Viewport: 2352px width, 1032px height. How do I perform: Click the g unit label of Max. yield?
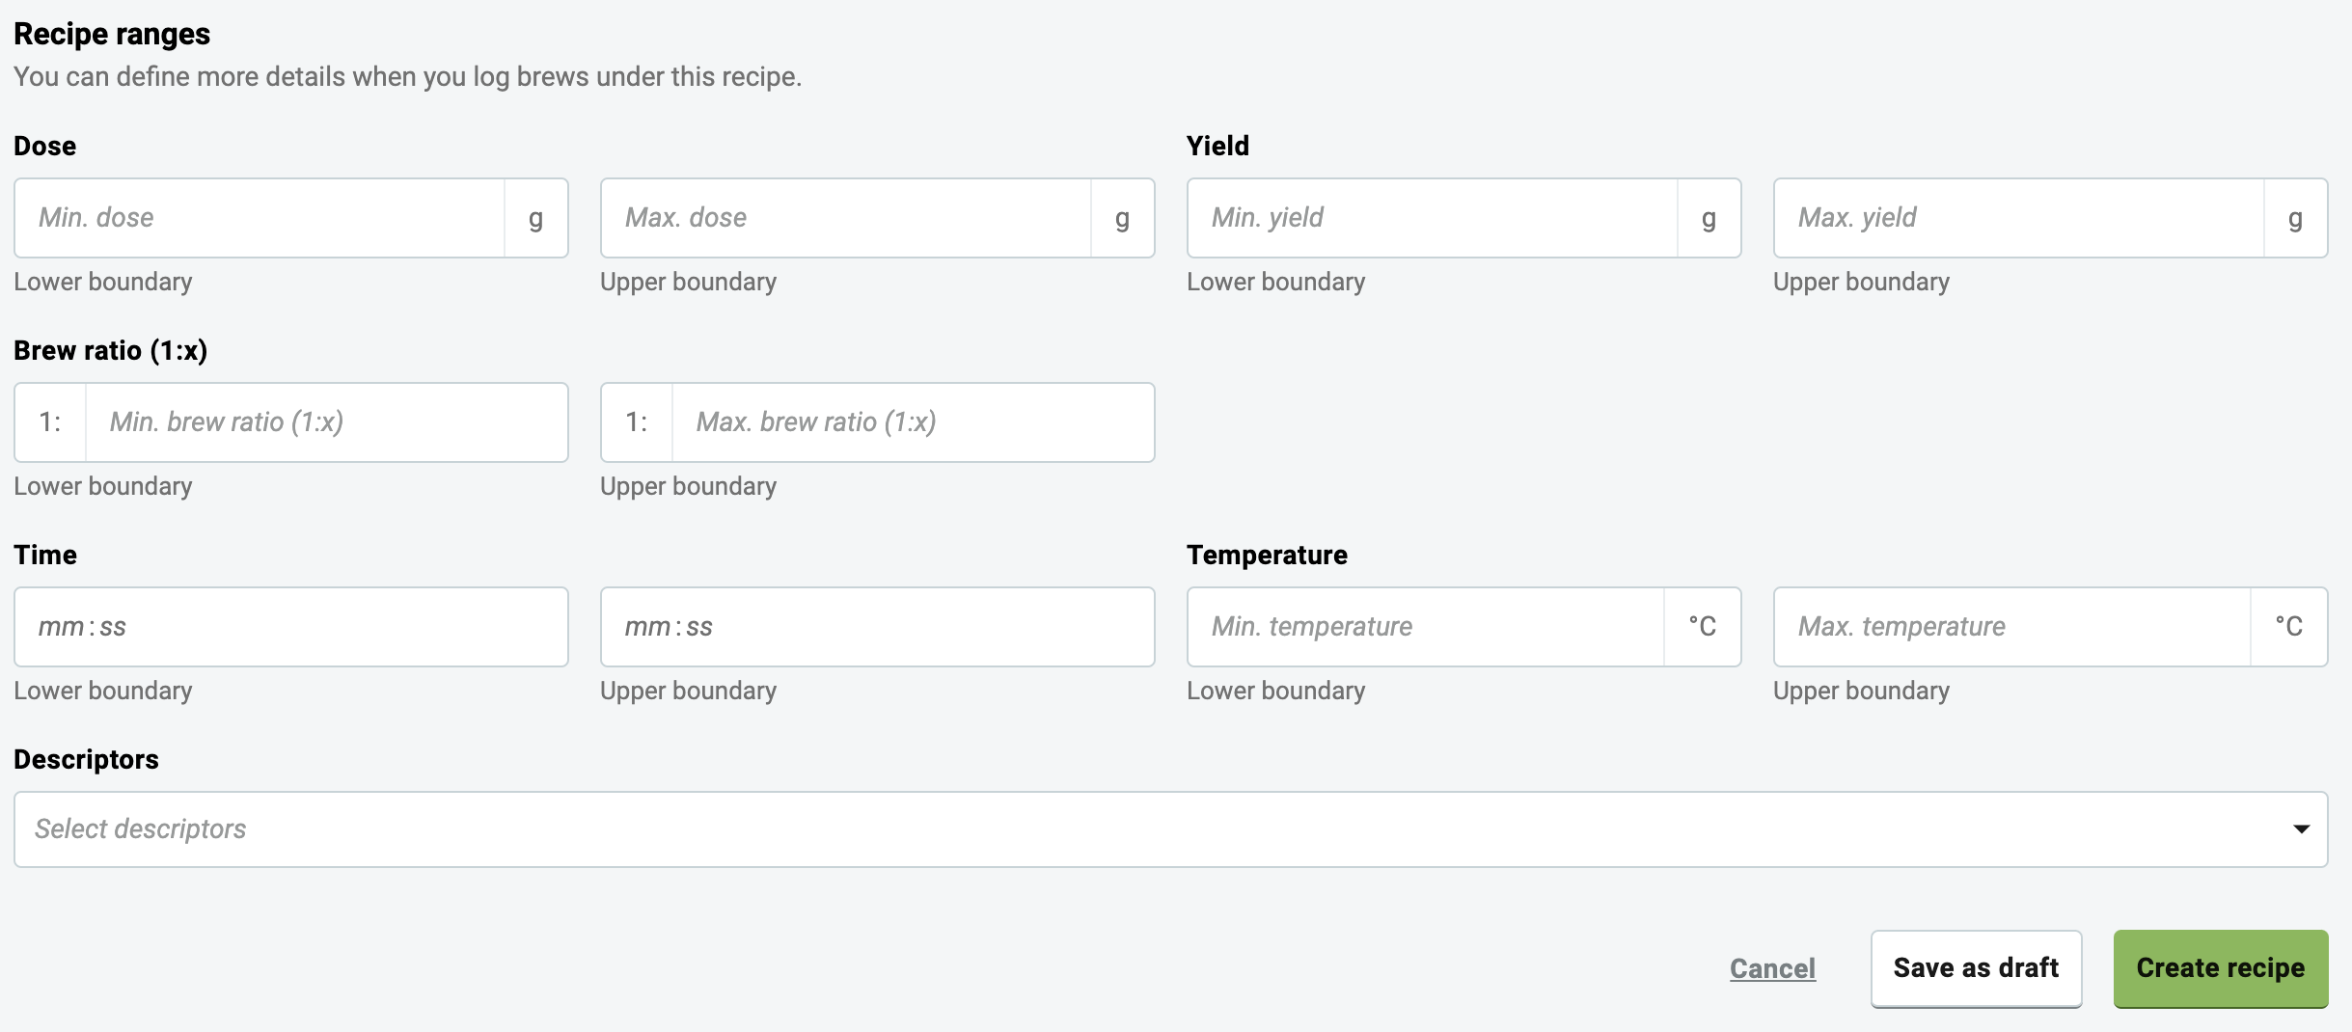coord(2296,218)
